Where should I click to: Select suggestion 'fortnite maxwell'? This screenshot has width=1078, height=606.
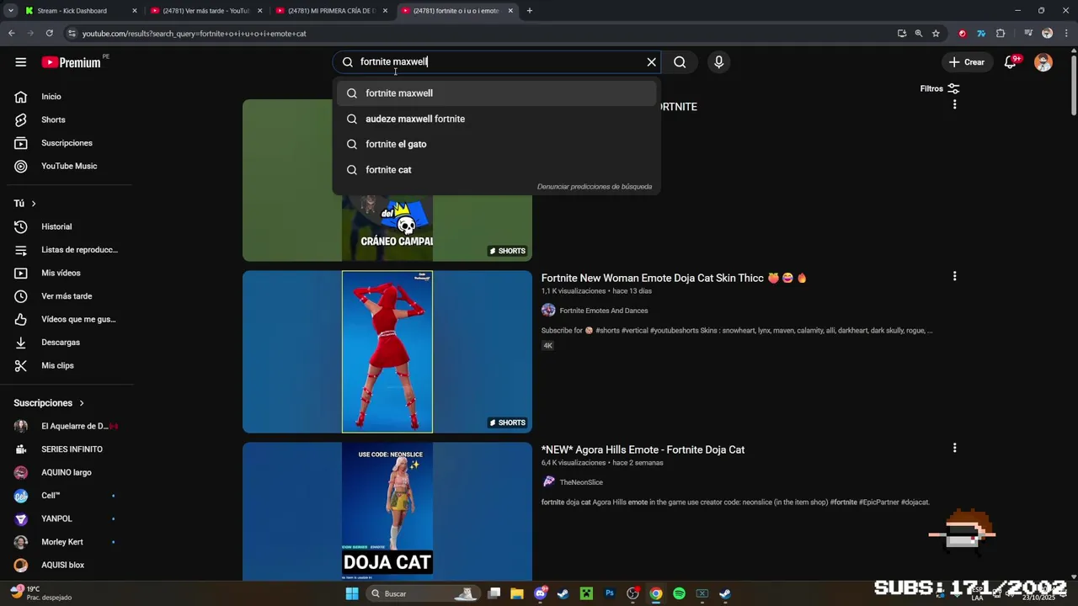[496, 93]
